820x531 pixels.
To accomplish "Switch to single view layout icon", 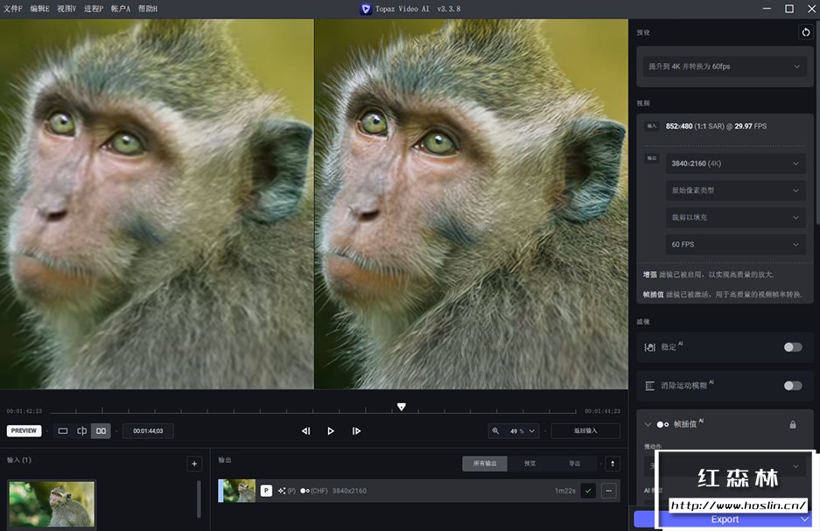I will point(63,431).
